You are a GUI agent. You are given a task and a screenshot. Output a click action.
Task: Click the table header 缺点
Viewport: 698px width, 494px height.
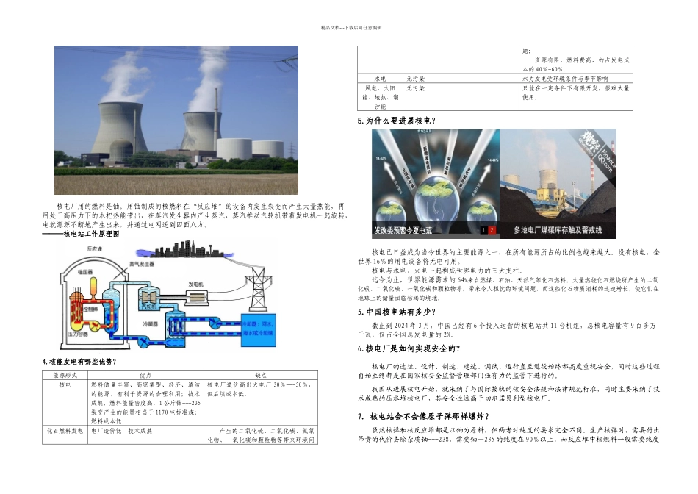tap(261, 375)
